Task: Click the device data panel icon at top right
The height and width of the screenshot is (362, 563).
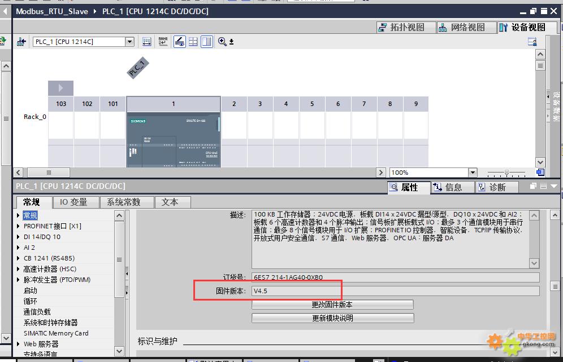Action: click(532, 42)
